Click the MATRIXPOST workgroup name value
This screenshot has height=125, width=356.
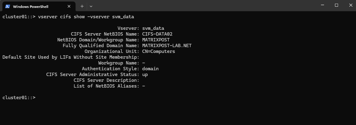(x=156, y=40)
